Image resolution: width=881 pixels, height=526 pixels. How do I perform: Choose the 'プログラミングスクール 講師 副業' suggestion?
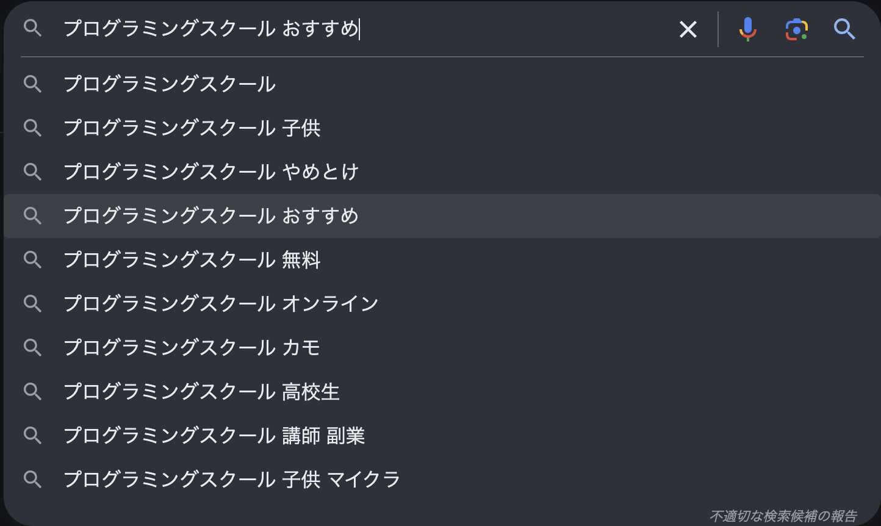pos(215,435)
